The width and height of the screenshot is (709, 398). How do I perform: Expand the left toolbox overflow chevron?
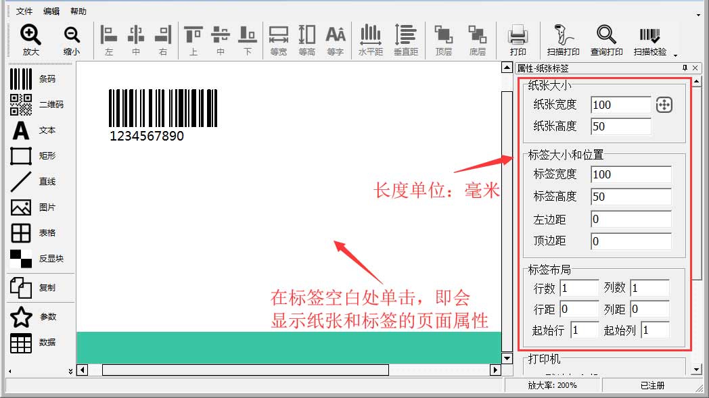(x=70, y=371)
